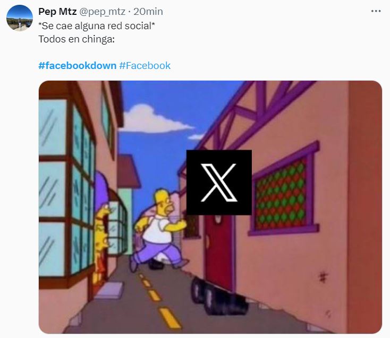Viewport: 390px width, 338px height.
Task: Click Pep Mtz's profile avatar picture
Action: (x=20, y=18)
